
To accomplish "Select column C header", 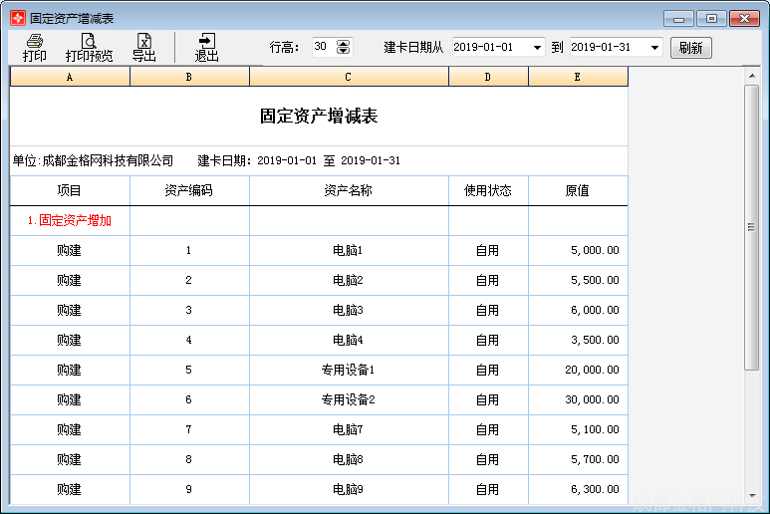I will click(x=349, y=77).
